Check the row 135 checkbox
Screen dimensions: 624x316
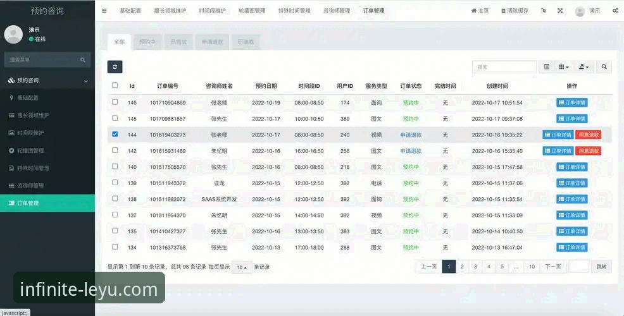(x=115, y=231)
